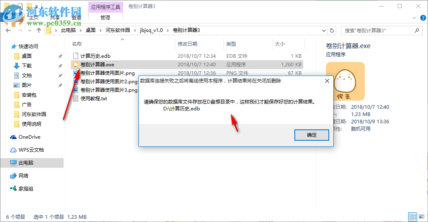Select the 计算历史.edb file icon

[x=76, y=56]
